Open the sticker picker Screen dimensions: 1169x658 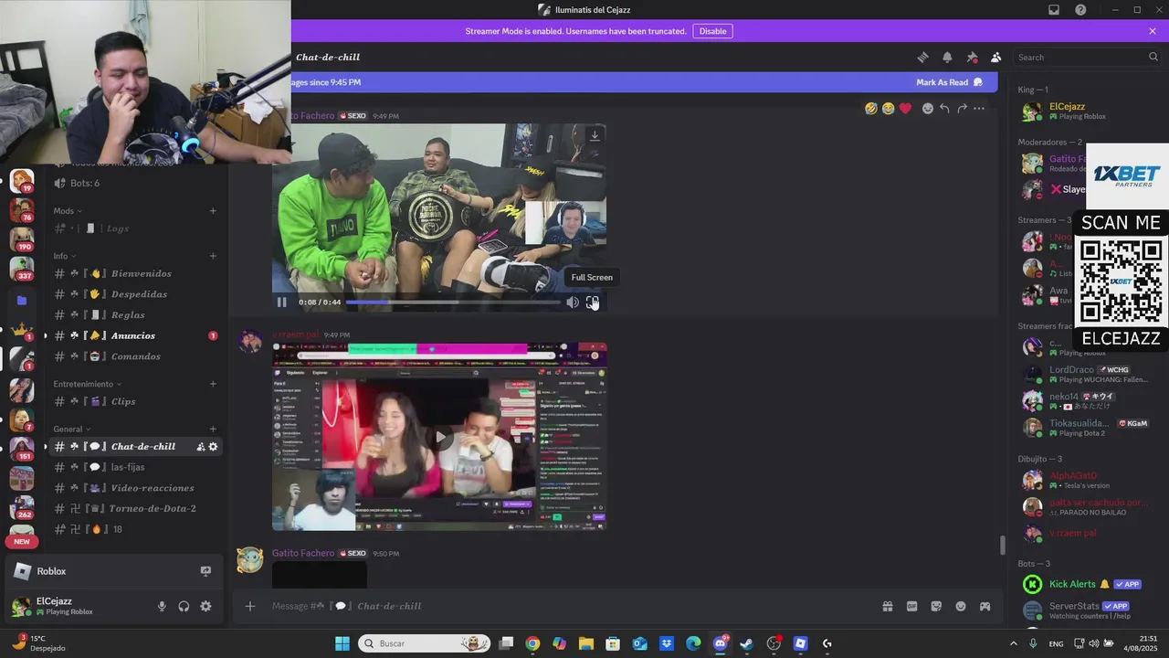(936, 606)
